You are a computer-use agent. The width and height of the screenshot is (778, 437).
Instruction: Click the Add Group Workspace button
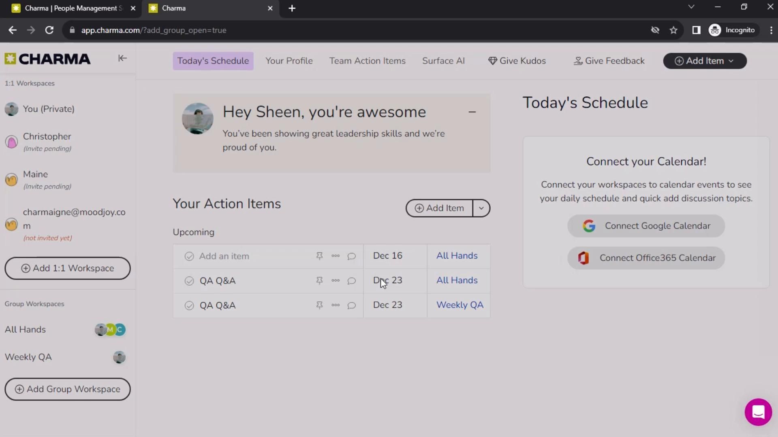pyautogui.click(x=68, y=389)
